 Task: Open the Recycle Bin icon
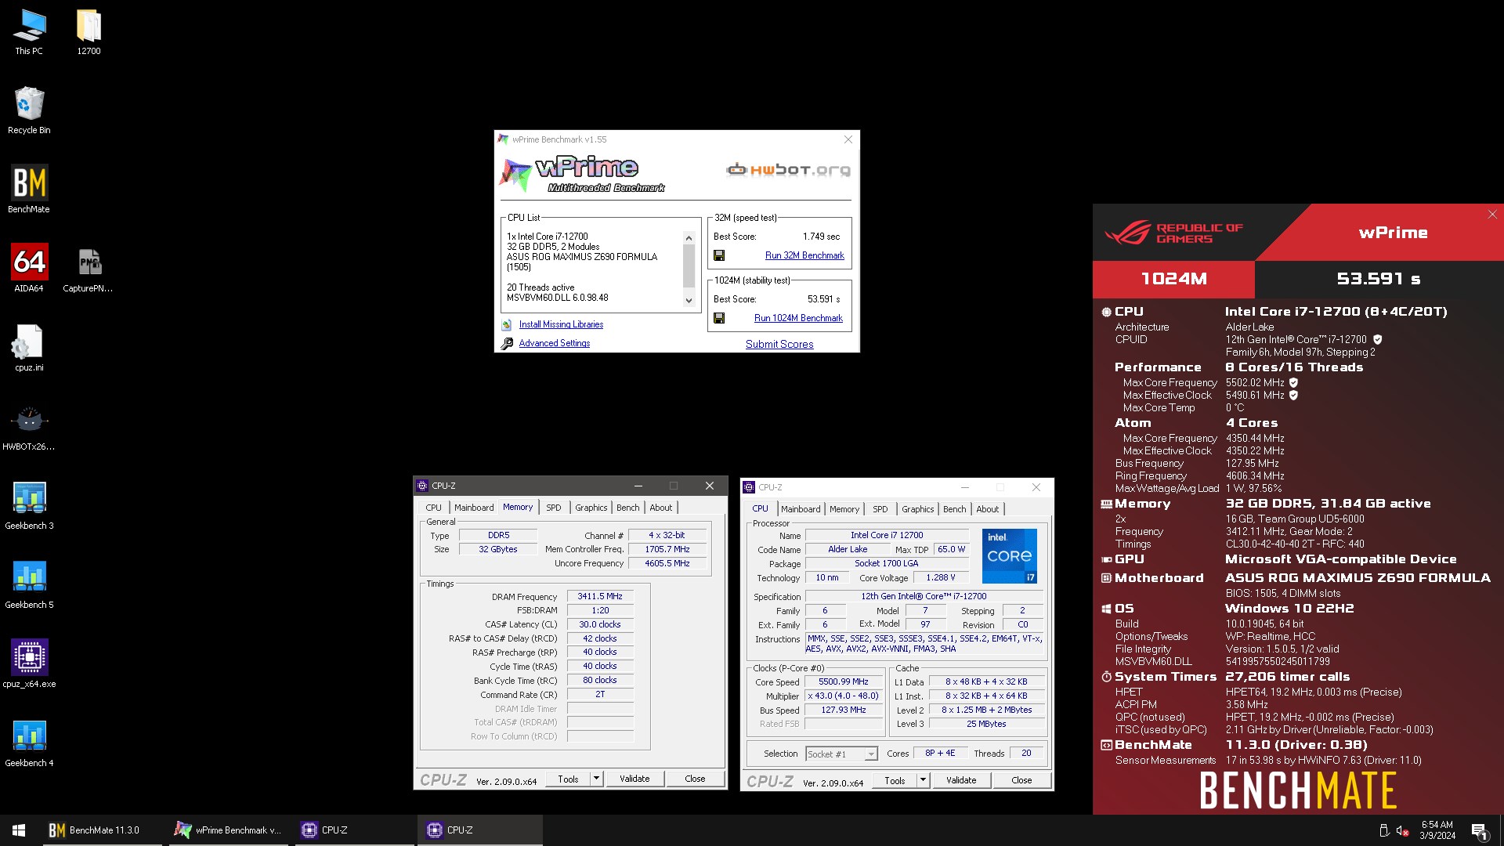click(x=29, y=110)
